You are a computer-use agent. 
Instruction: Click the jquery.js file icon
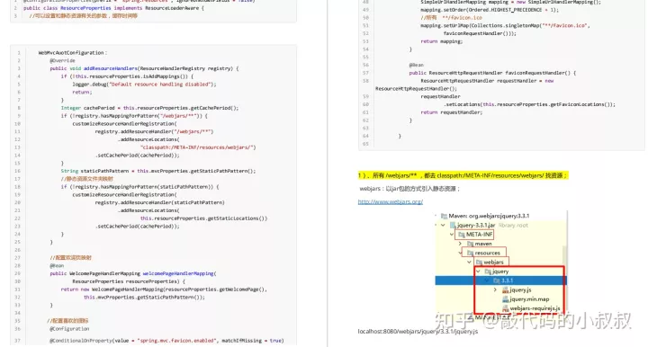coord(505,290)
